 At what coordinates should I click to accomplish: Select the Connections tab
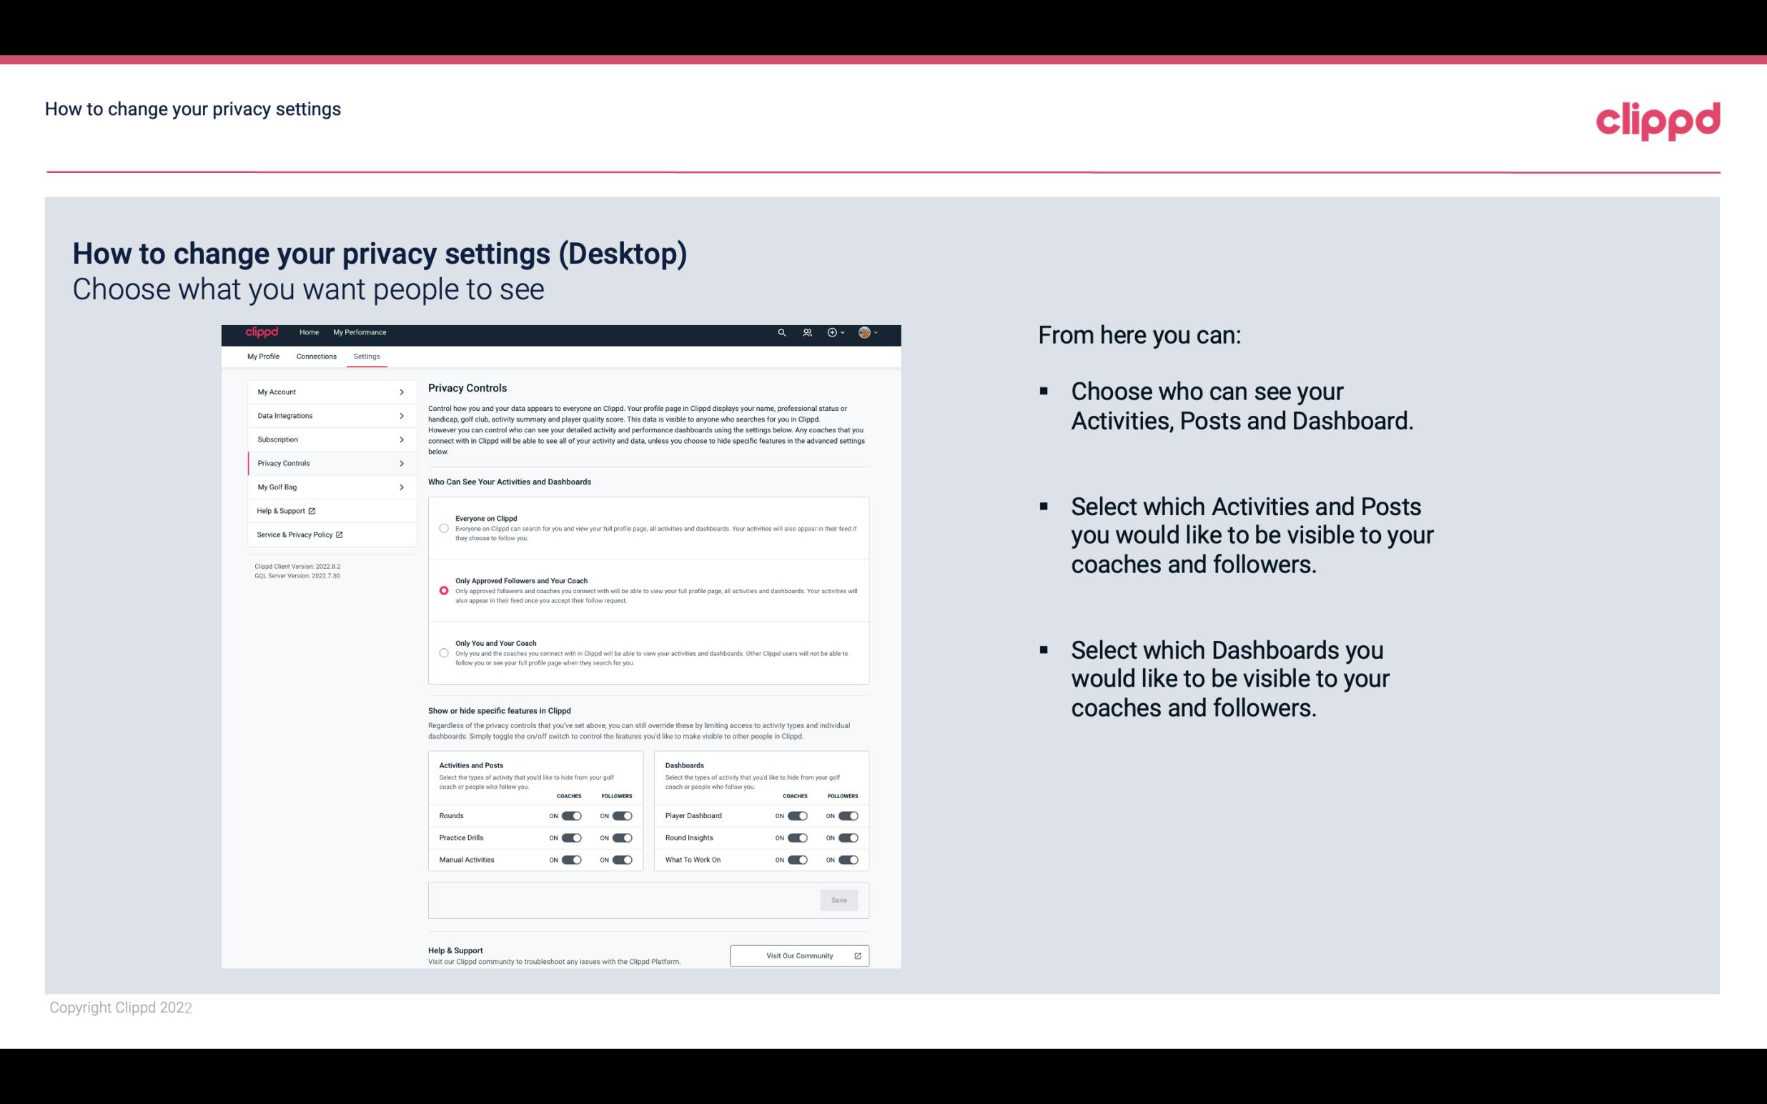(x=317, y=356)
